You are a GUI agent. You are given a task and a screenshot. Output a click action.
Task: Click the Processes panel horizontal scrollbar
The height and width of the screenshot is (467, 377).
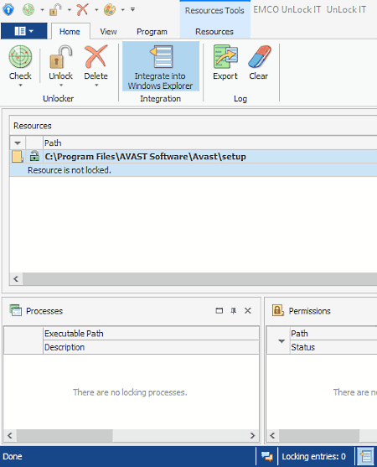[131, 435]
